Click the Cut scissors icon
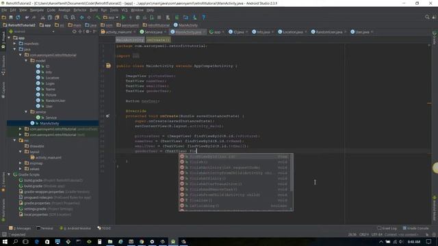Screen dimensions: 438x246 [42, 17]
